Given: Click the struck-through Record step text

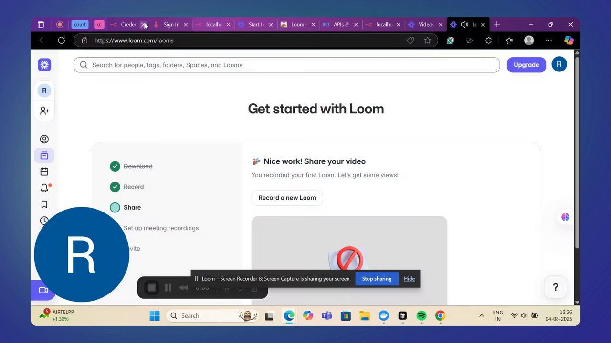Looking at the screenshot, I should [134, 187].
